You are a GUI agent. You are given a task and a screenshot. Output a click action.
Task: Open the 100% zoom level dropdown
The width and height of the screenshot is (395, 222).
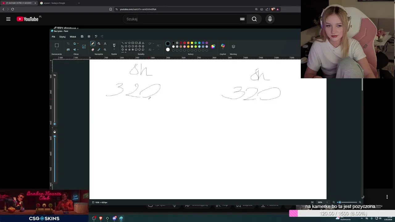tap(327, 202)
